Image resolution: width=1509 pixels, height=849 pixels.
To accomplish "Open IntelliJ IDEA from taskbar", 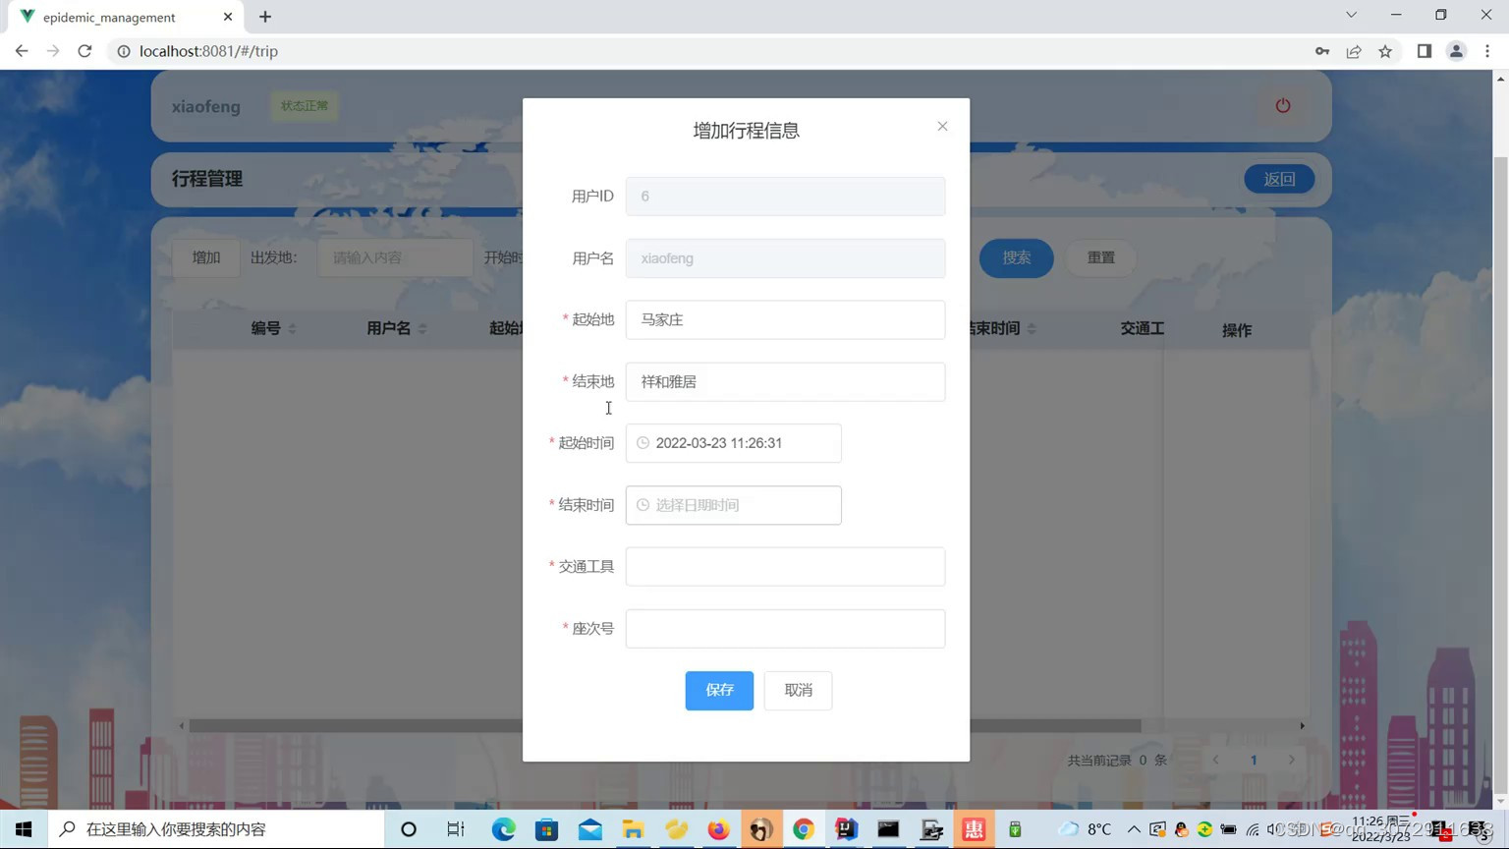I will pos(846,829).
